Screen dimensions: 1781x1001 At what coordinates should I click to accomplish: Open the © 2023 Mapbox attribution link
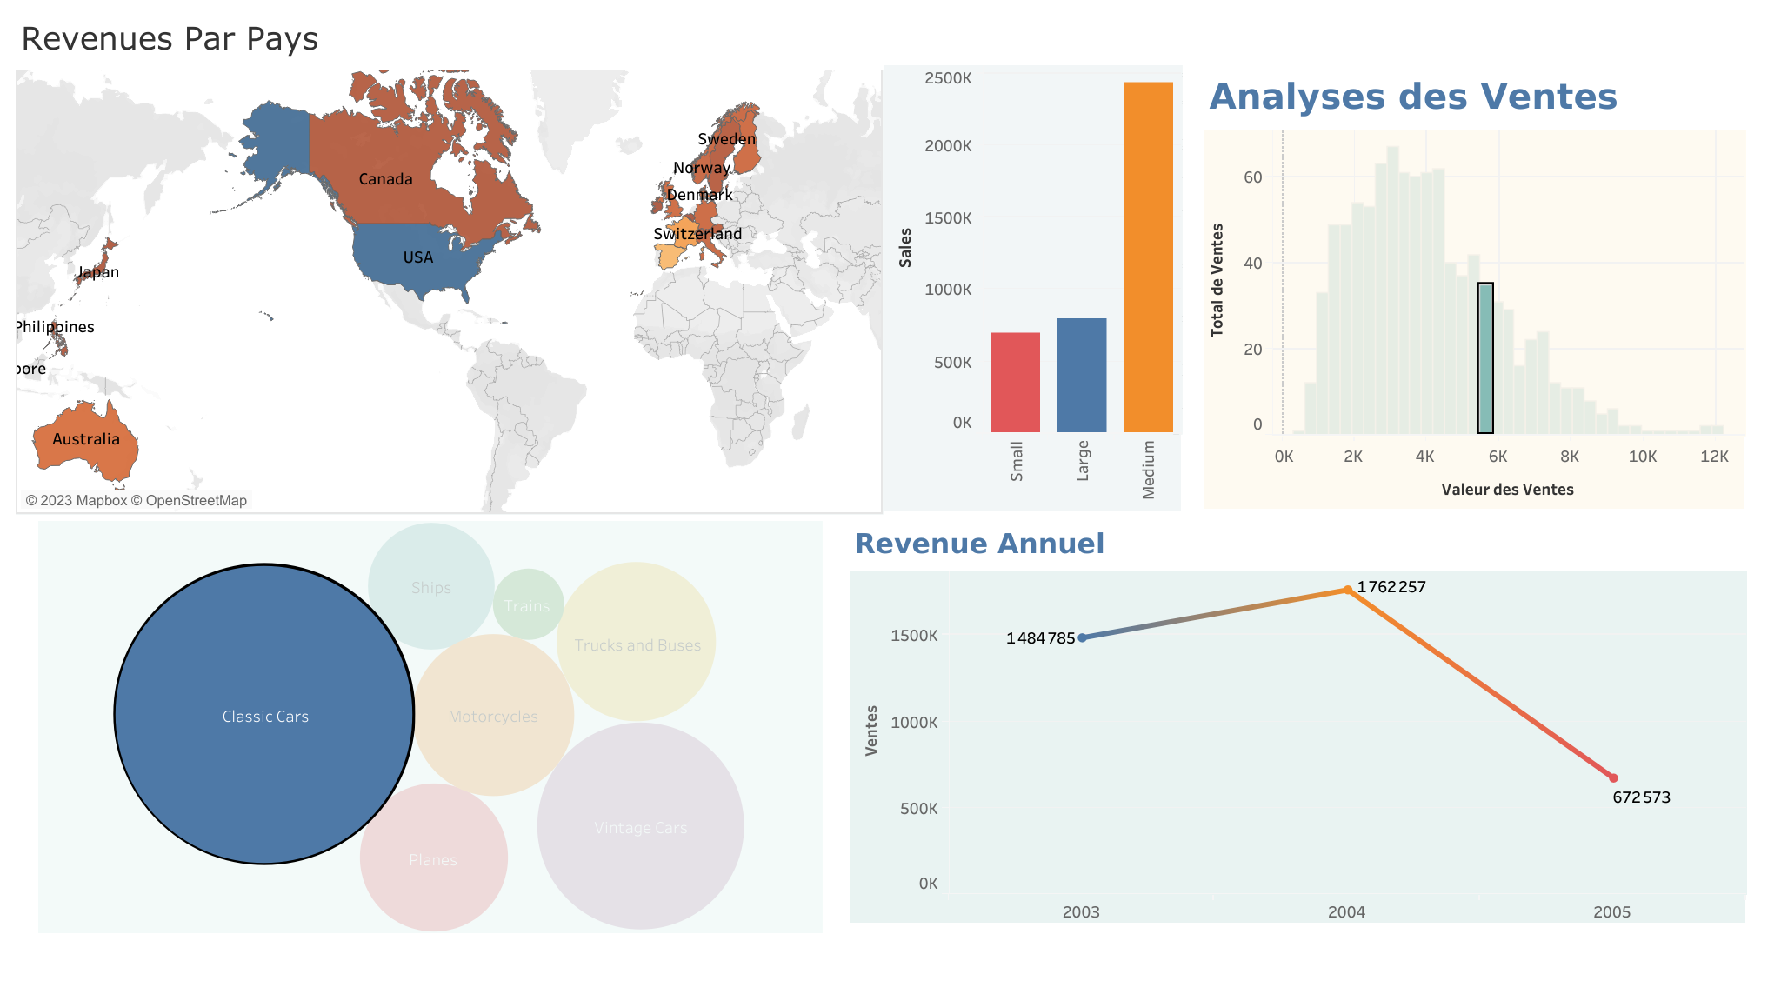(77, 501)
